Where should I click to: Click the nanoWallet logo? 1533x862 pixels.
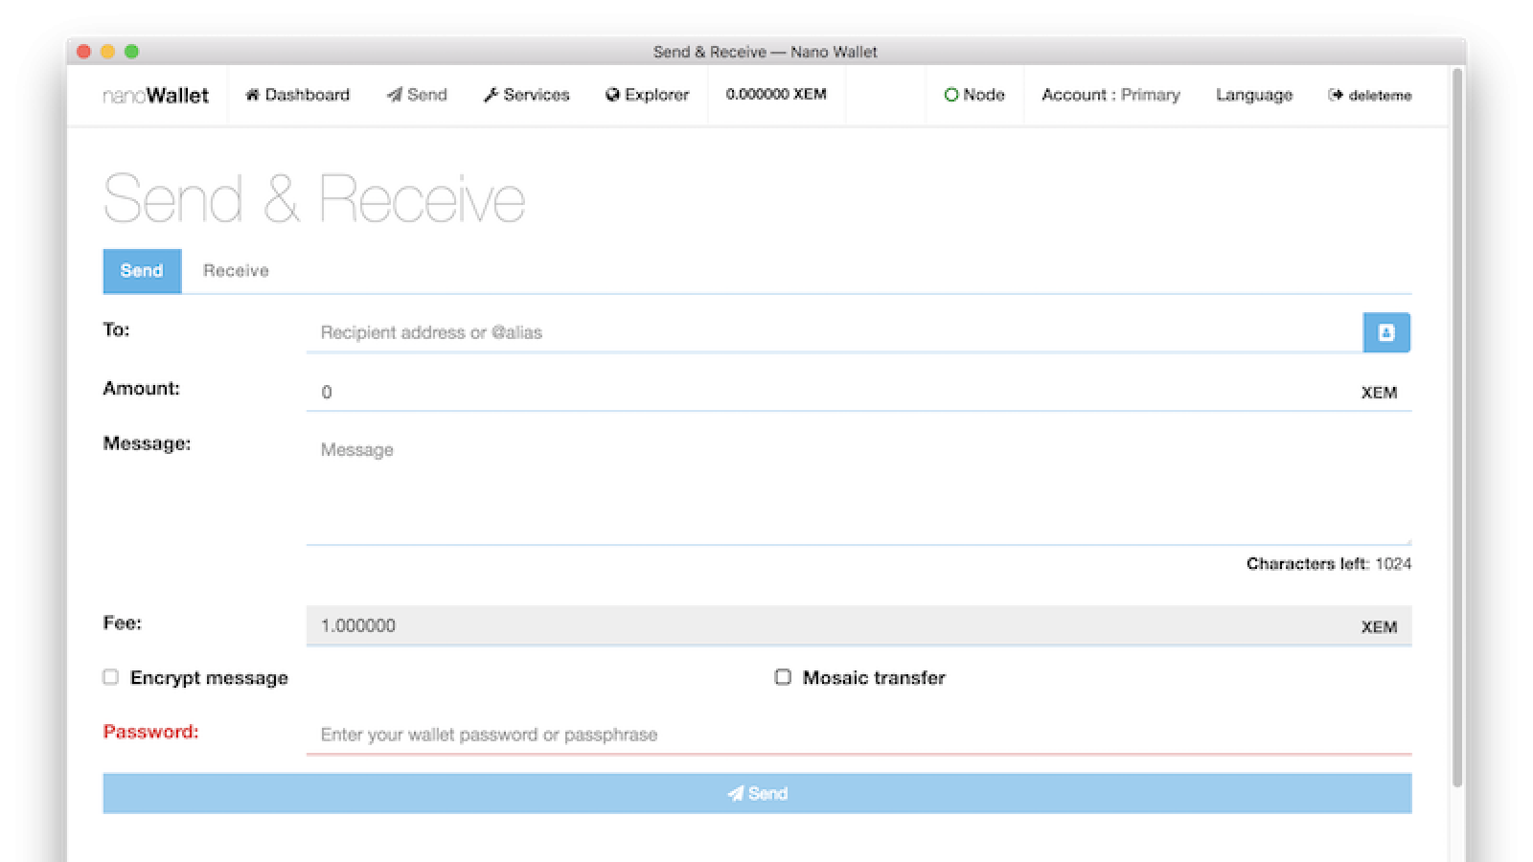[155, 95]
